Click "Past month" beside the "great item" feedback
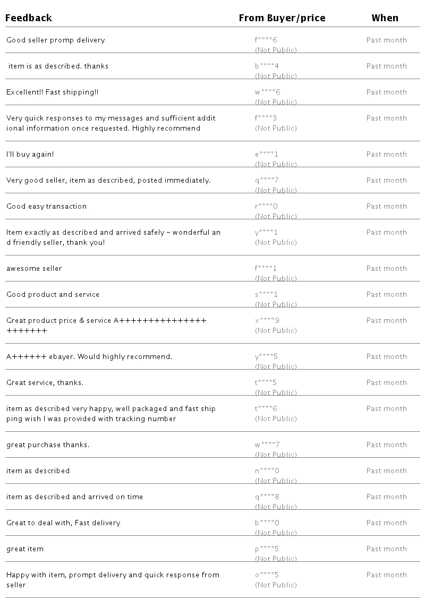 click(x=386, y=549)
